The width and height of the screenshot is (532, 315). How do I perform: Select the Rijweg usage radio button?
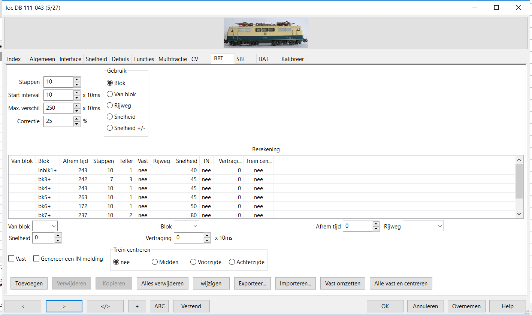click(110, 106)
